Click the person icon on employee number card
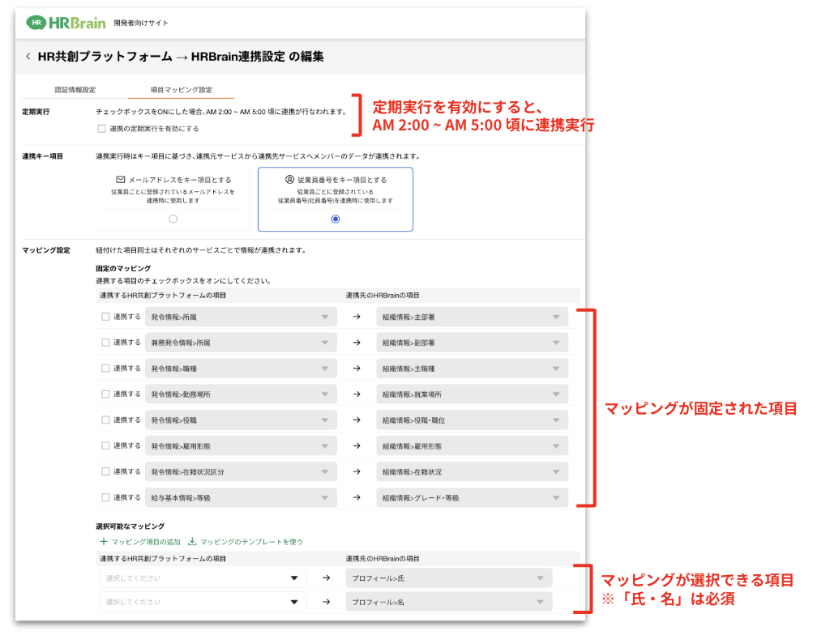Viewport: 830px width, 635px height. 289,180
